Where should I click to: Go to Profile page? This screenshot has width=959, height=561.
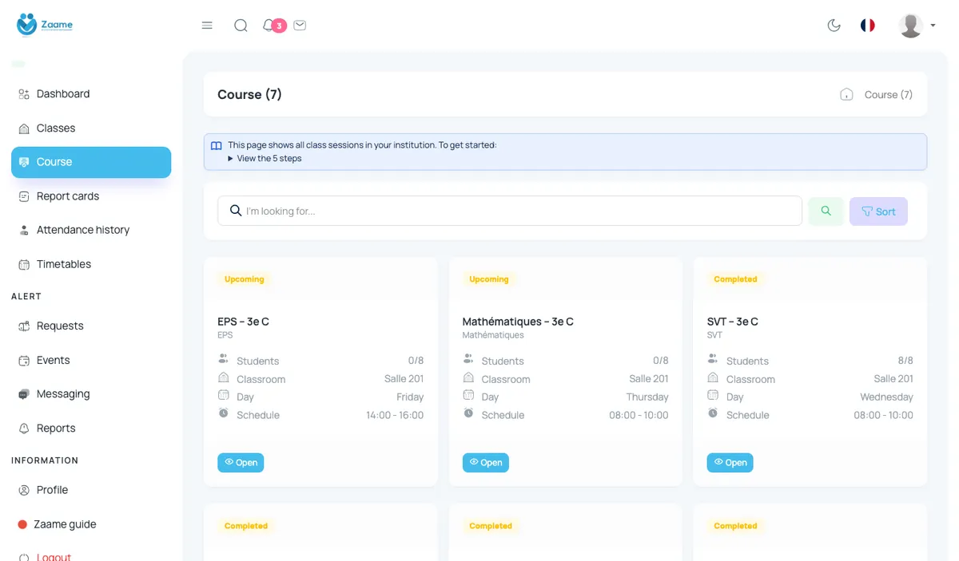pos(91,490)
